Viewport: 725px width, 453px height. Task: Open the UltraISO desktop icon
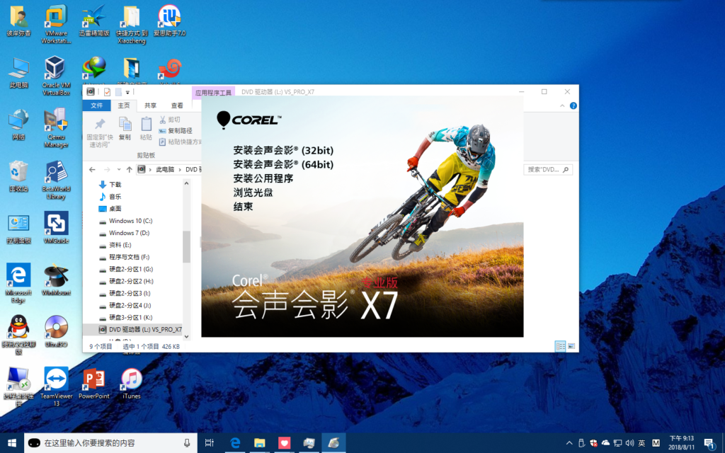click(56, 328)
